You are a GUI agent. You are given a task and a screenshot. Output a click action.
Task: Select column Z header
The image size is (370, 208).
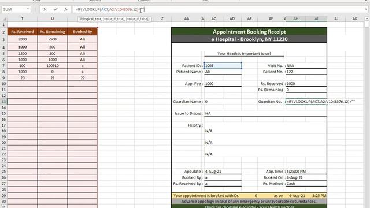point(162,18)
